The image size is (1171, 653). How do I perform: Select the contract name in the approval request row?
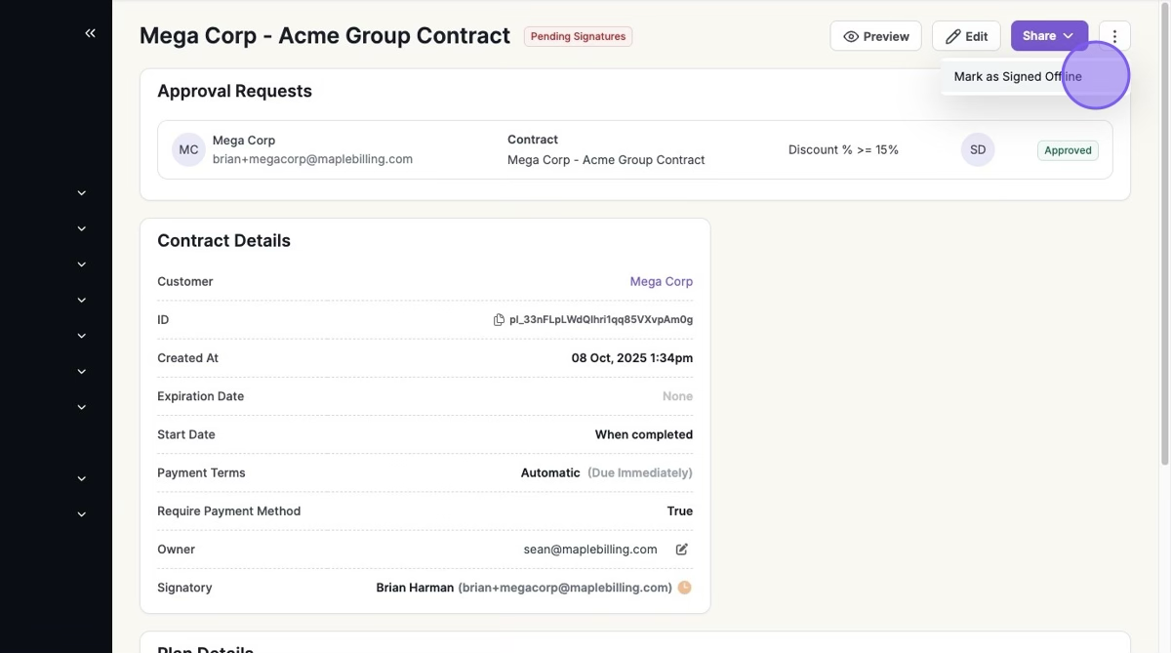tap(605, 160)
